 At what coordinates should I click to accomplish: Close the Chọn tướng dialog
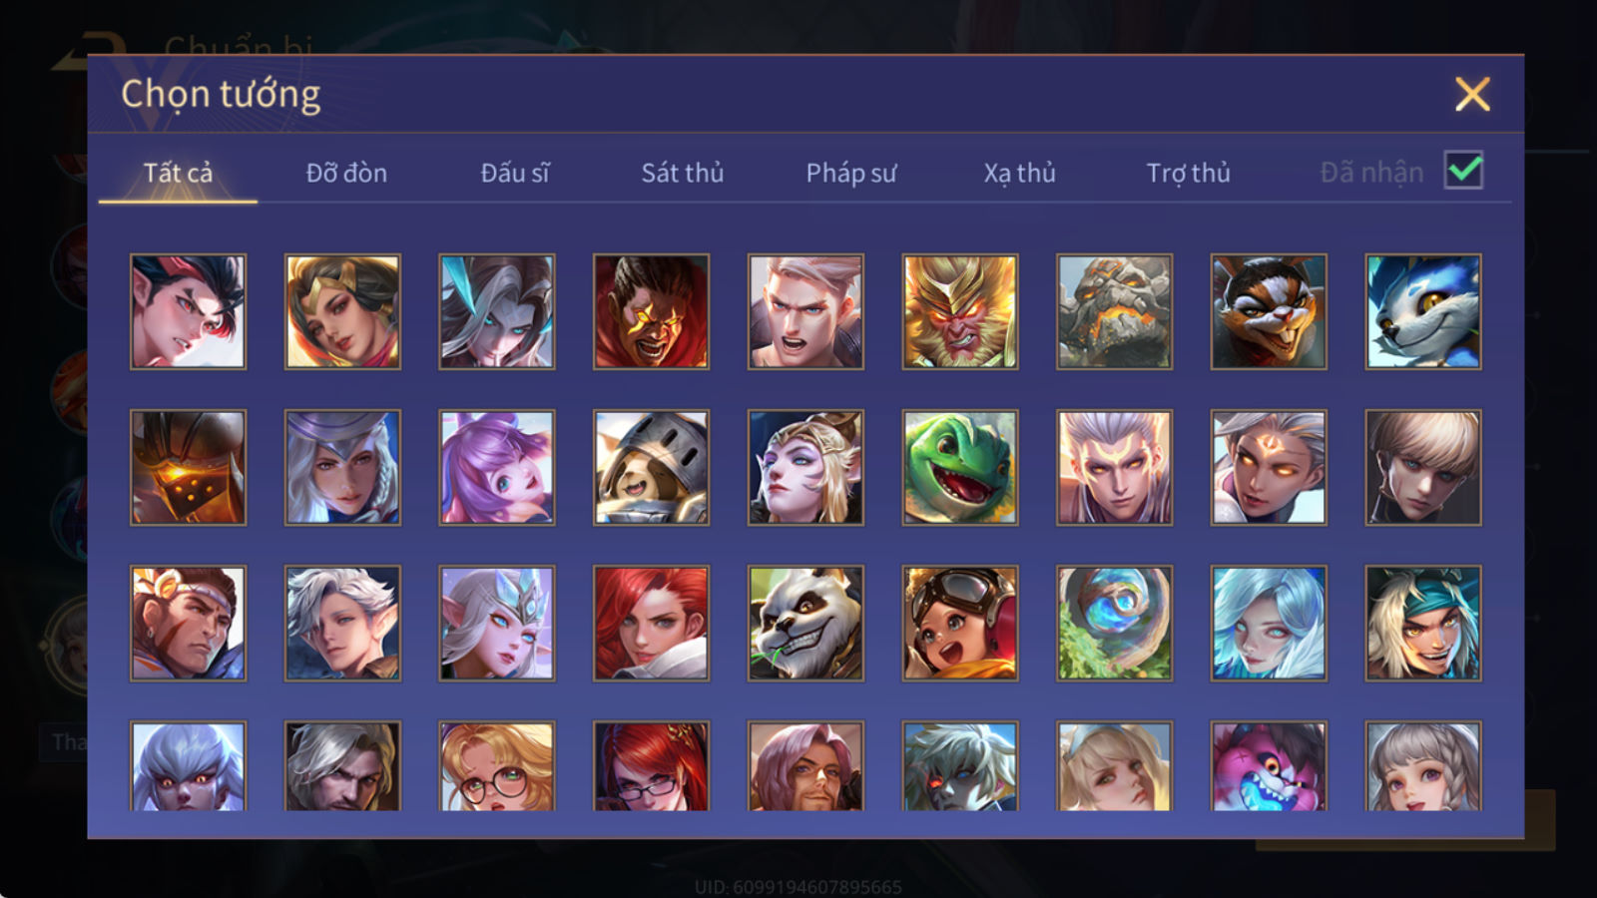[1472, 95]
